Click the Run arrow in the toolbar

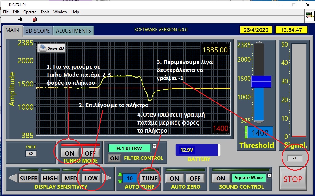click(20, 19)
